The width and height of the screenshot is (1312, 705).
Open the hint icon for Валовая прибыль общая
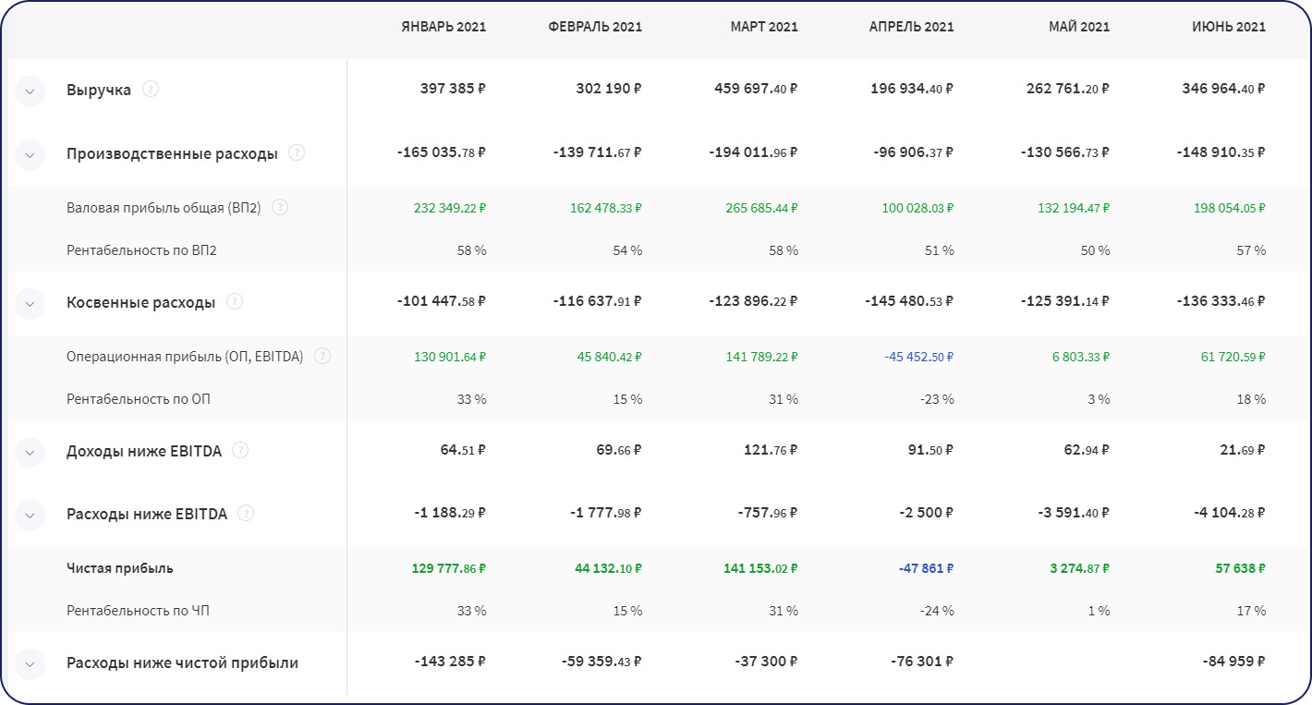280,208
